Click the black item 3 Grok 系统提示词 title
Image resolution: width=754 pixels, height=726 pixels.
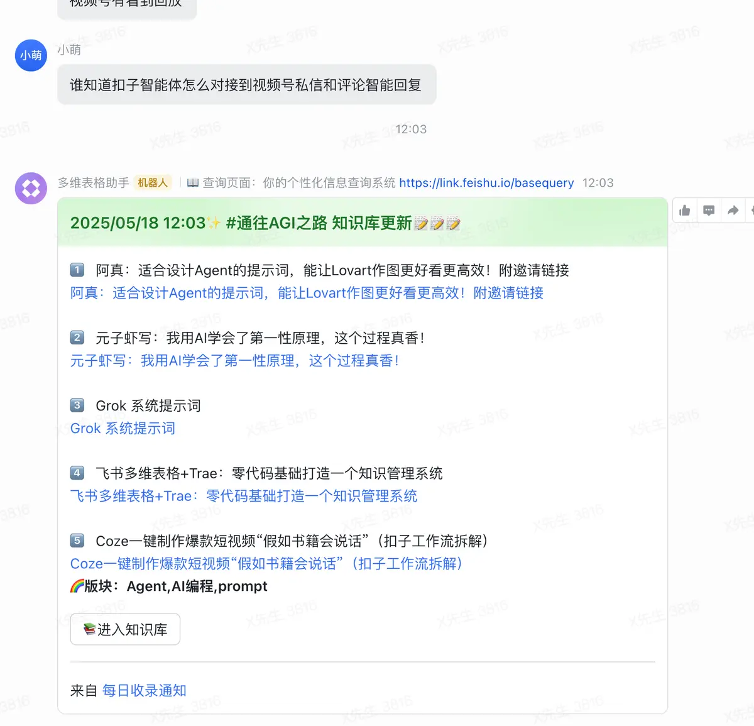[x=148, y=406]
